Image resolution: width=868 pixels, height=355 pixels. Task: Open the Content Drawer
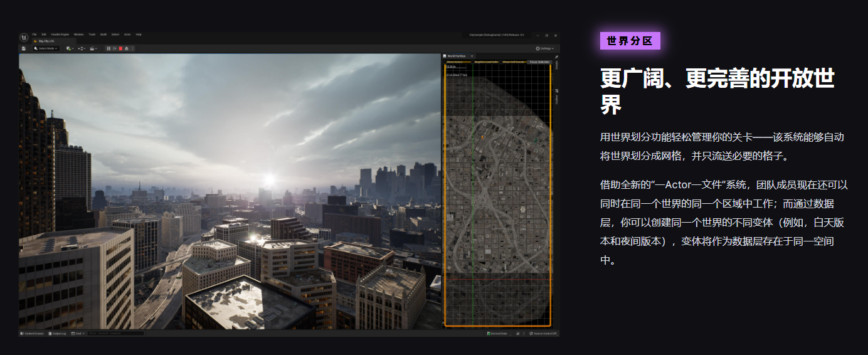tap(32, 334)
